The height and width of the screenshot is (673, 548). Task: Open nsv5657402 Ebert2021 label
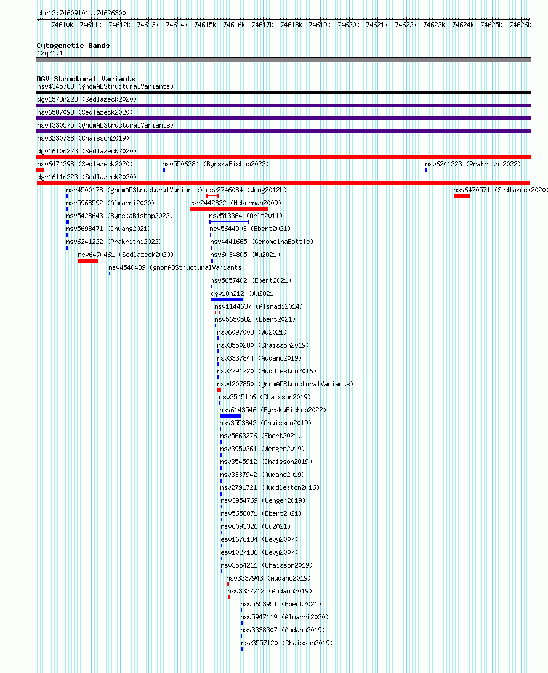[x=251, y=280]
